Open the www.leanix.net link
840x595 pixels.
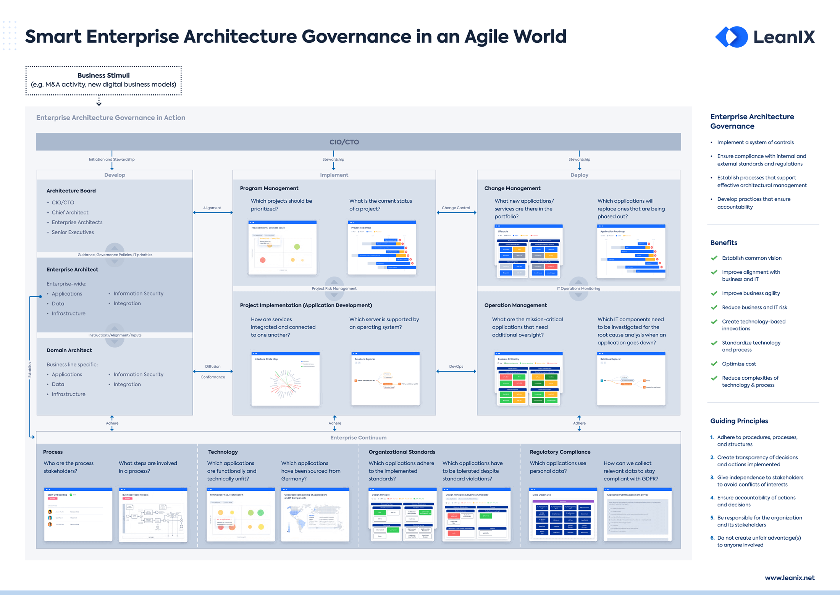pyautogui.click(x=789, y=578)
